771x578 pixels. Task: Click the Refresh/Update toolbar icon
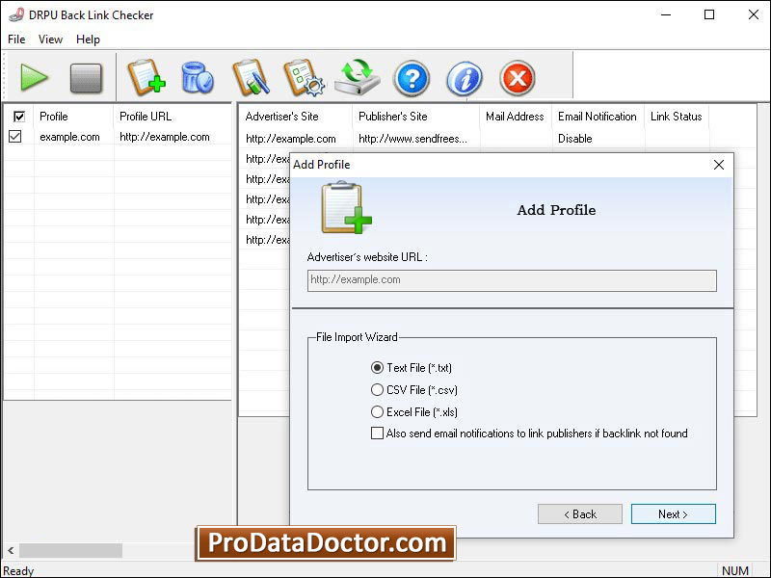[356, 78]
